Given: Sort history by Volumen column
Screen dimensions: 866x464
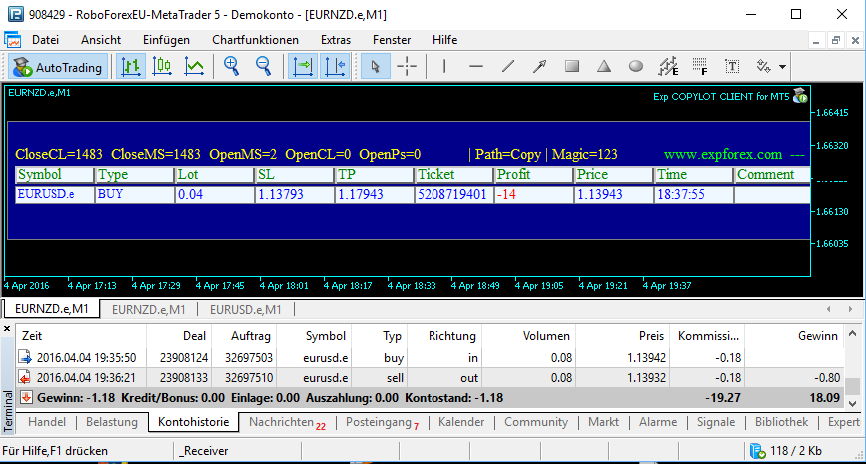Looking at the screenshot, I should click(x=528, y=336).
